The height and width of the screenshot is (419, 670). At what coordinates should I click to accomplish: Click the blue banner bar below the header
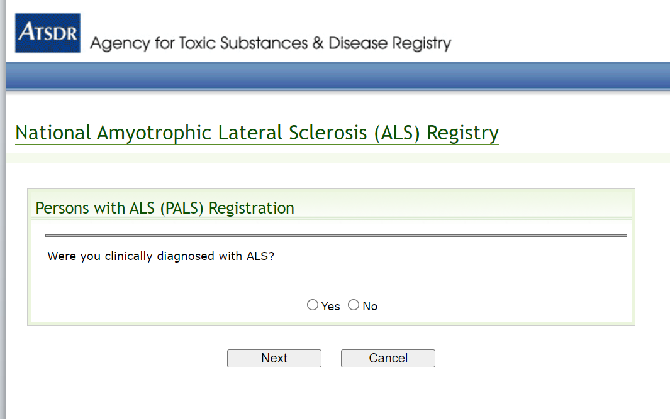pyautogui.click(x=337, y=76)
